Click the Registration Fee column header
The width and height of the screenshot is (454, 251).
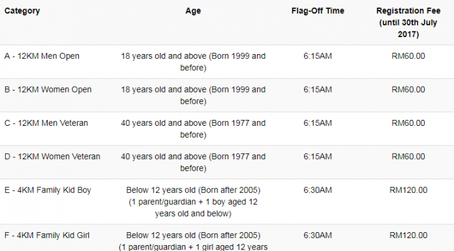tap(408, 23)
